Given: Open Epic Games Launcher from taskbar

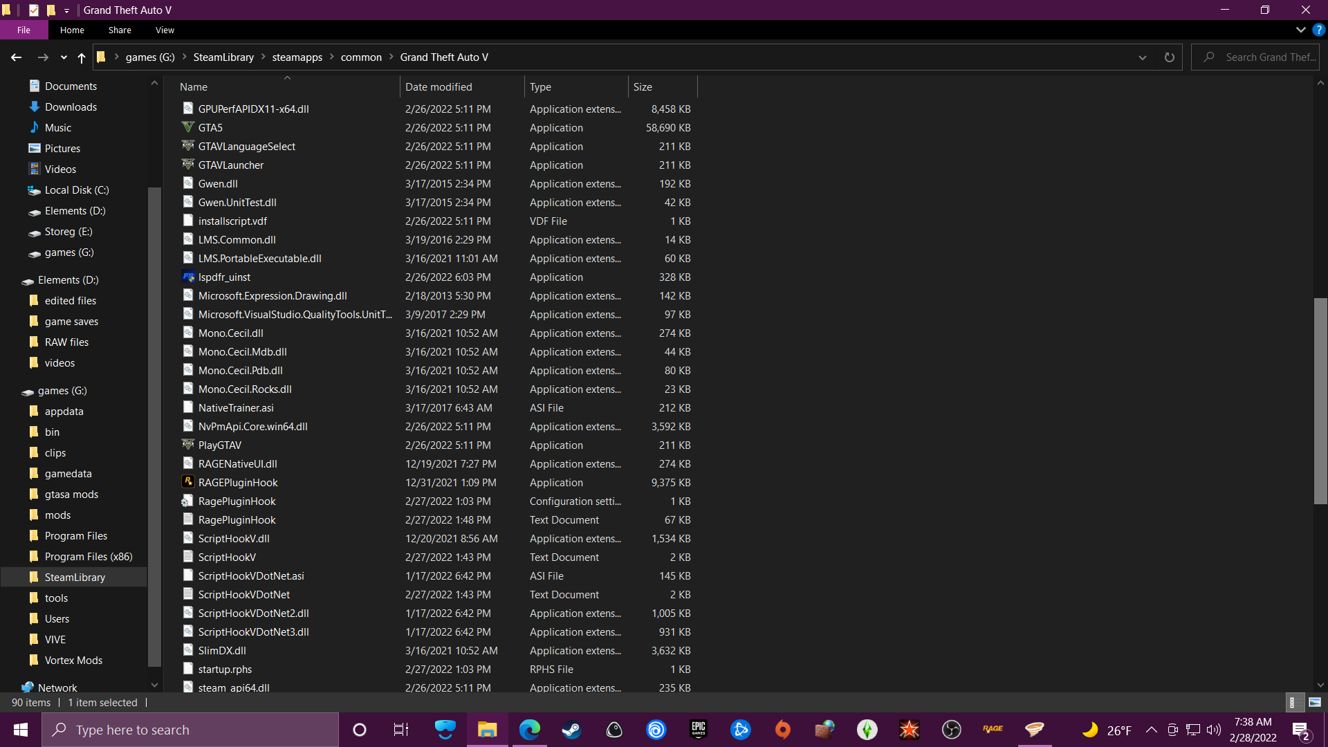Looking at the screenshot, I should (699, 730).
